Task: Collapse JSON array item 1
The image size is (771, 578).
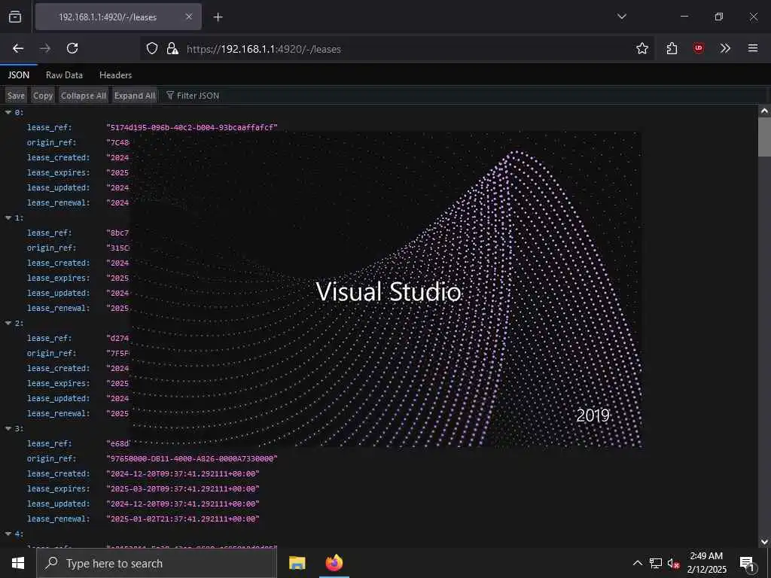Action: (8, 218)
